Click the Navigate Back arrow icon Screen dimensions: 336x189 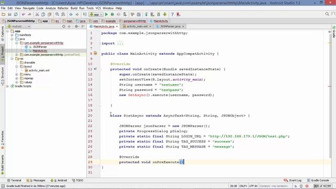71,14
